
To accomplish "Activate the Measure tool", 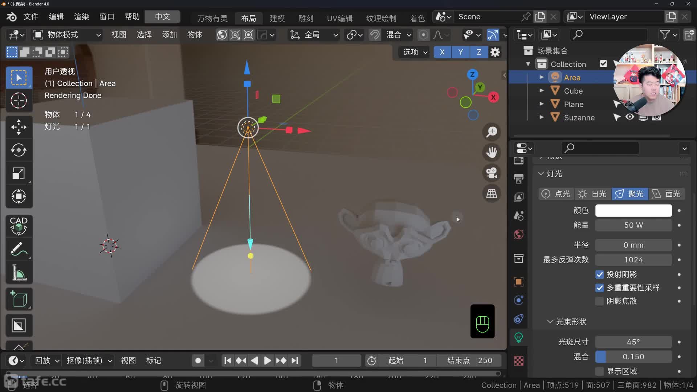I will (19, 273).
